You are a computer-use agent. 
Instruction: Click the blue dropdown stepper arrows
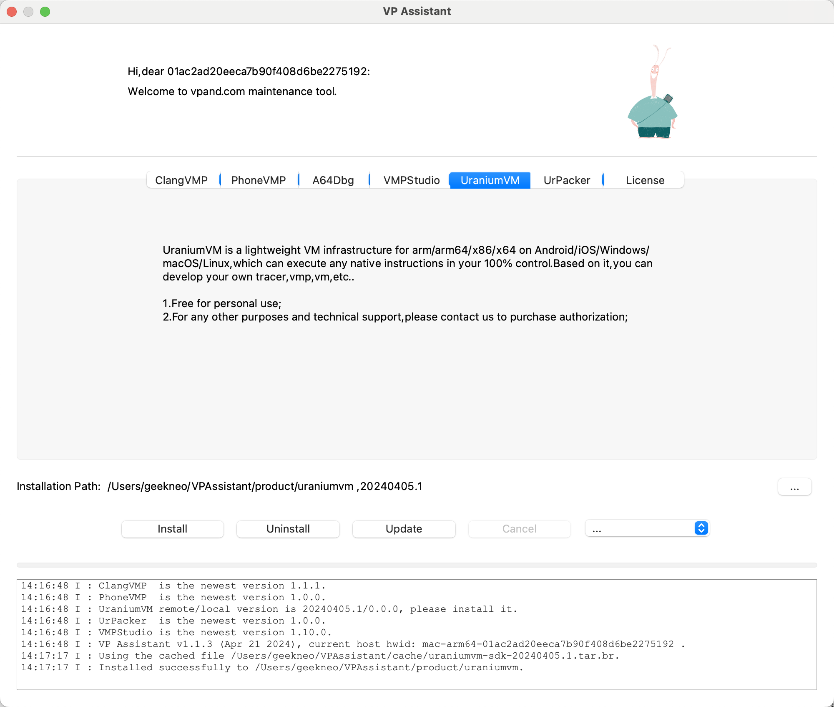click(x=701, y=528)
